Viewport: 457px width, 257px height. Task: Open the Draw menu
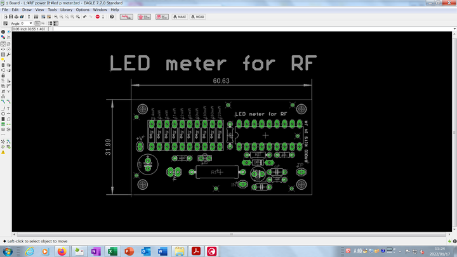(x=27, y=10)
